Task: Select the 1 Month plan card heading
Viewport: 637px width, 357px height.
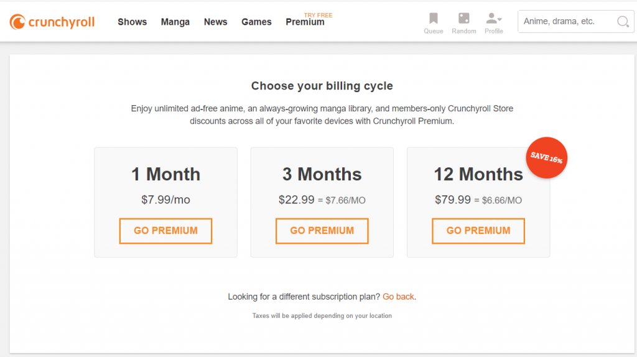Action: [x=165, y=174]
